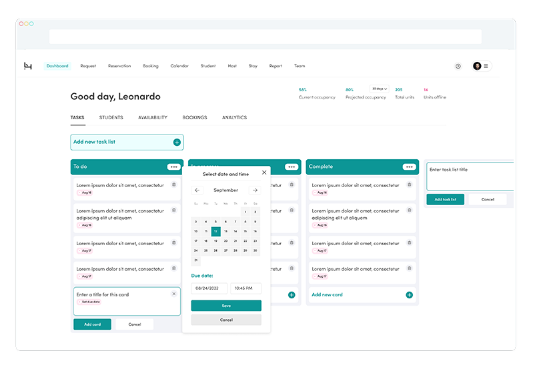Dismiss the new card title entry with X
The image size is (533, 373).
[x=173, y=294]
